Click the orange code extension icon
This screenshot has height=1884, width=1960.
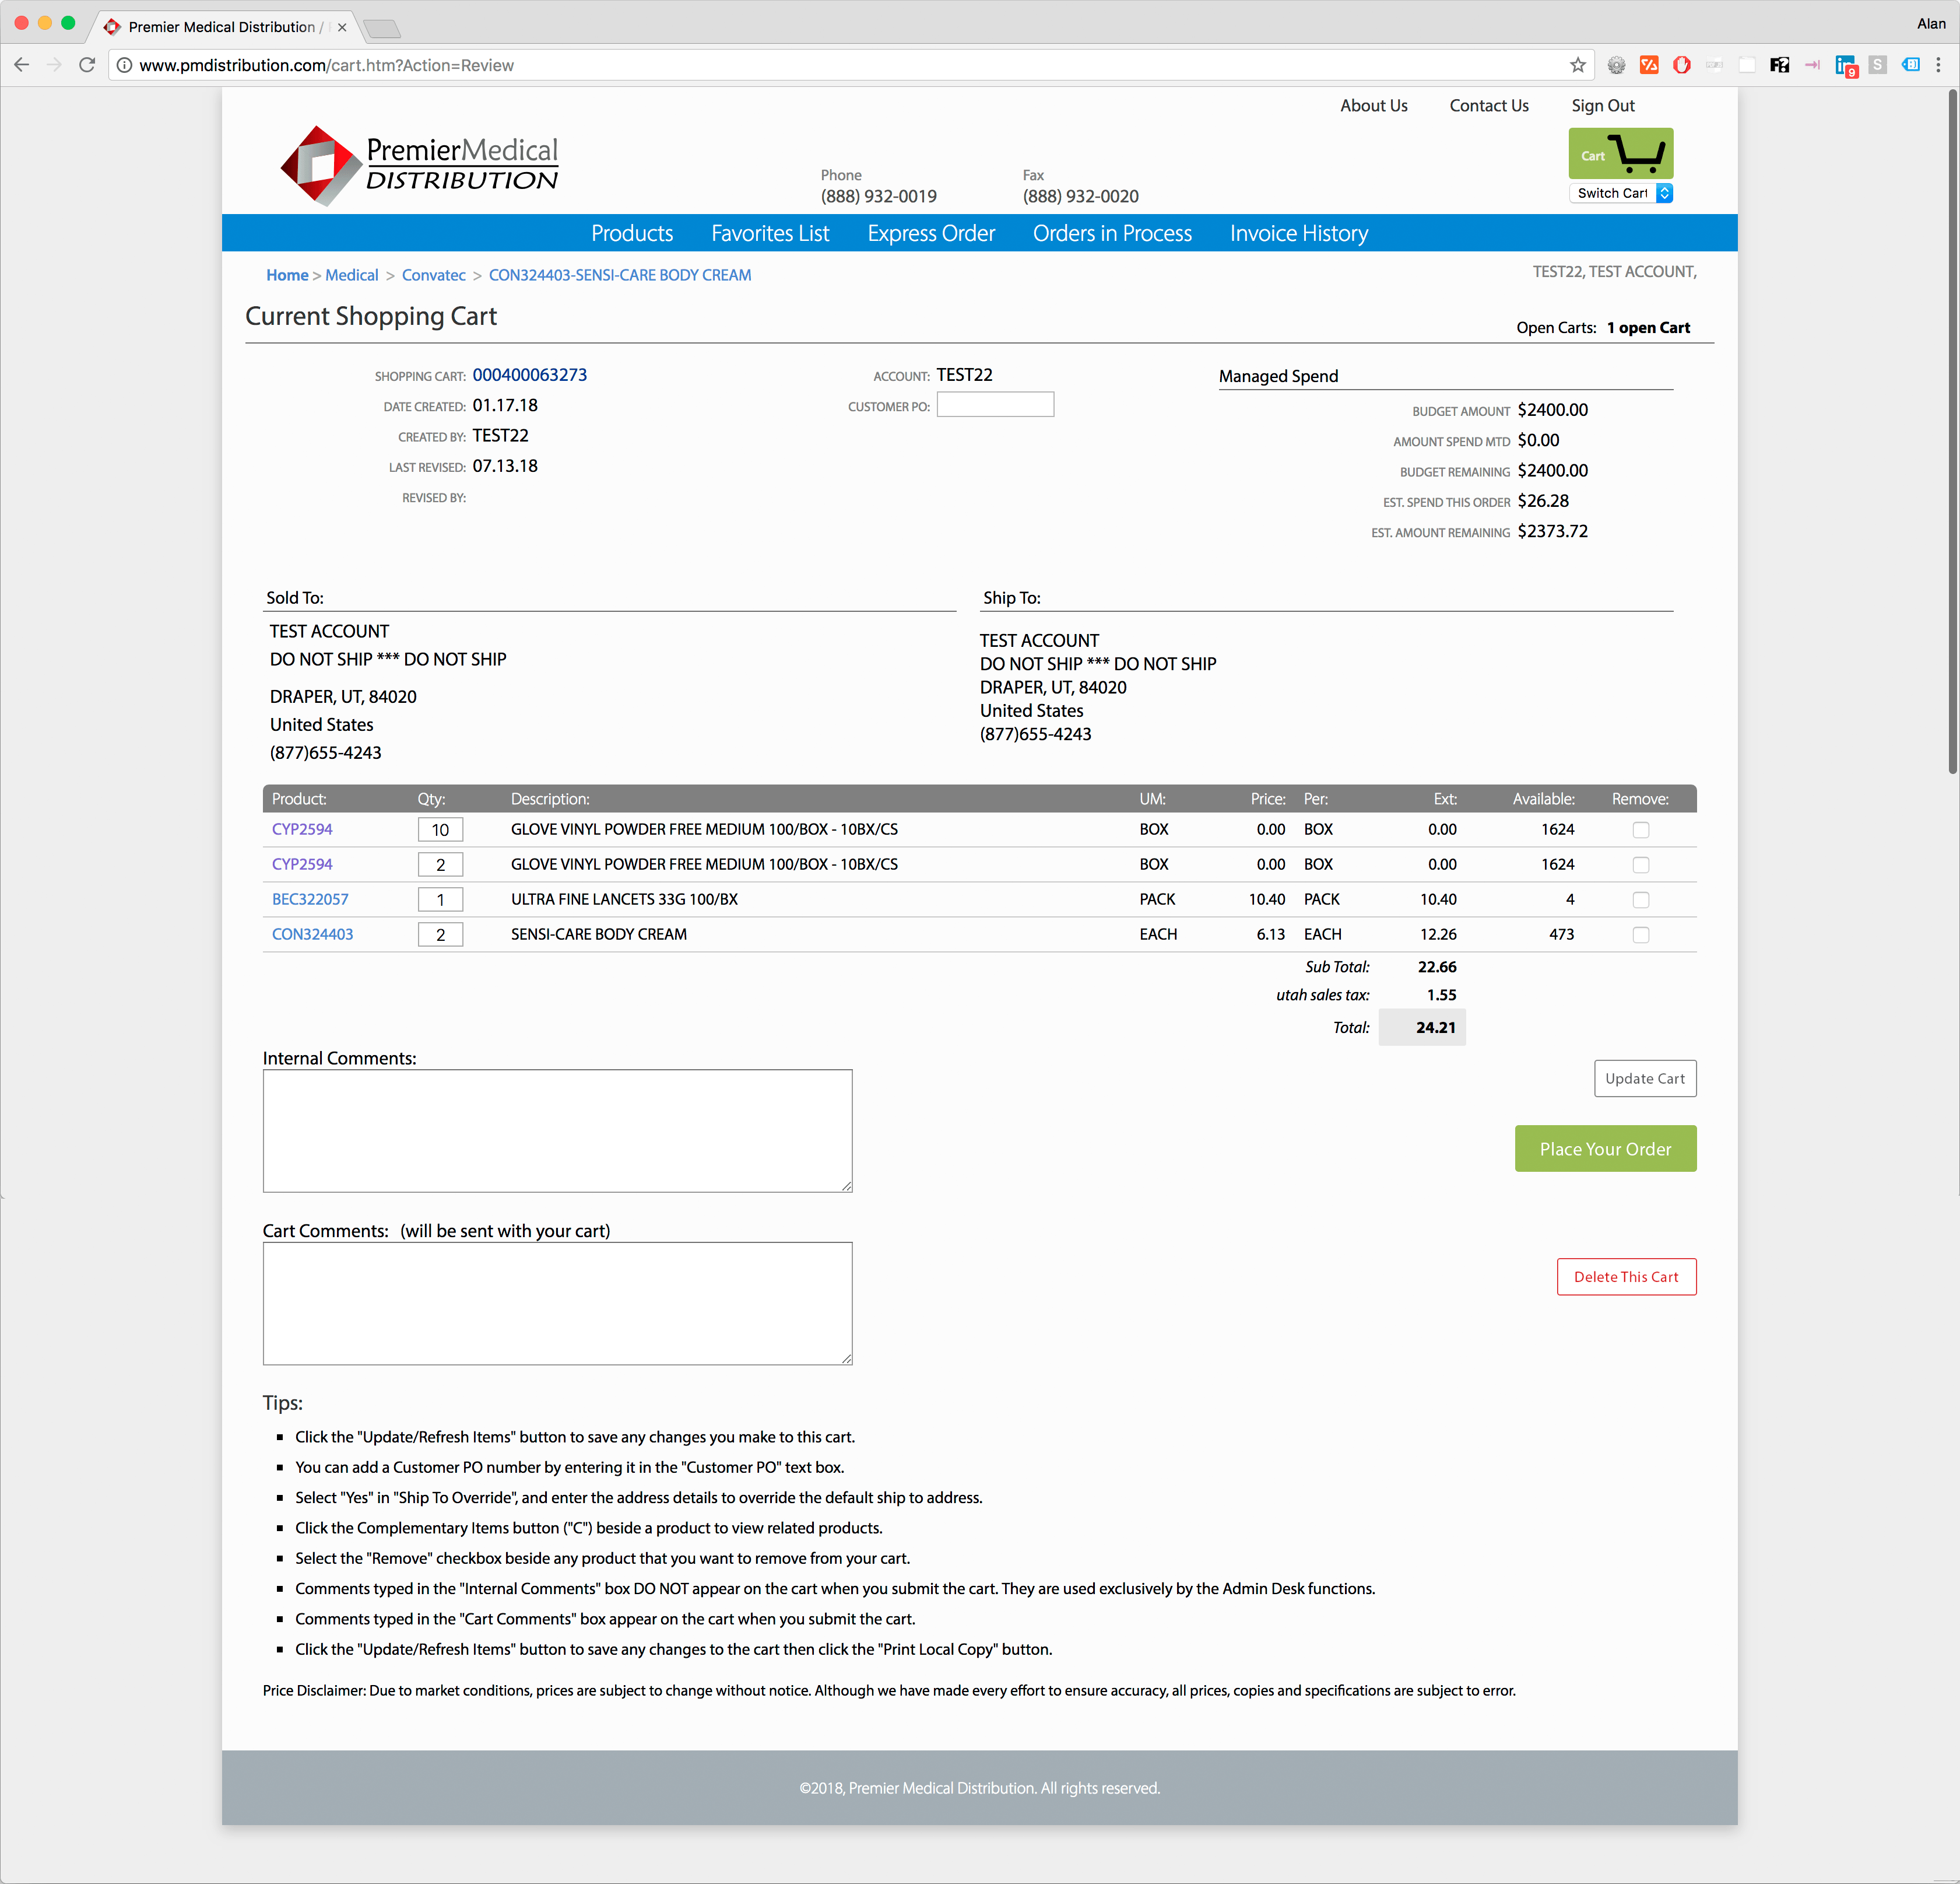1649,65
